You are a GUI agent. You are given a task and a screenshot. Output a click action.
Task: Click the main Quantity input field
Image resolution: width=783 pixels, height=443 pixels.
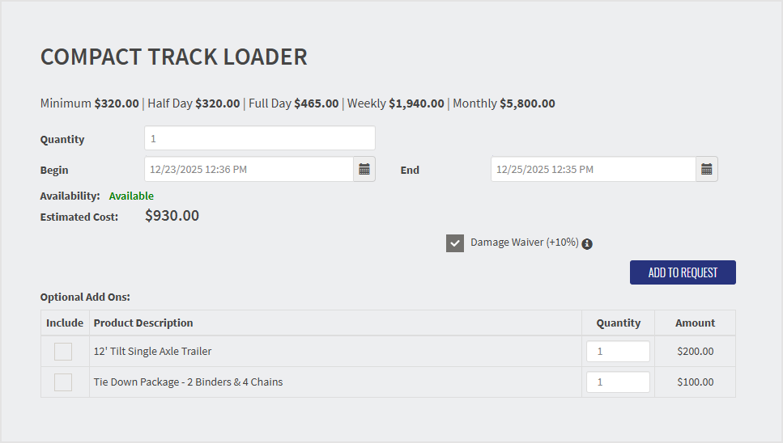point(259,138)
